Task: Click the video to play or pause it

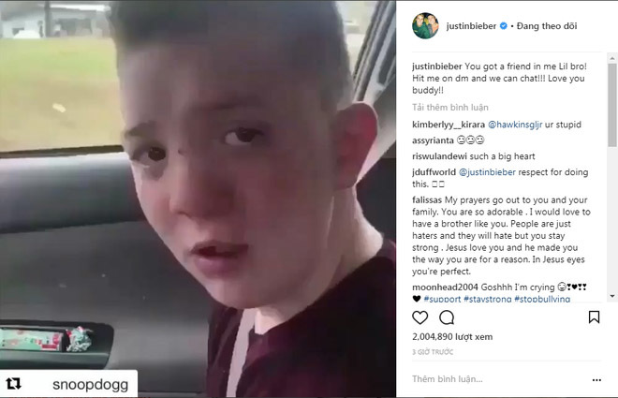Action: click(198, 199)
